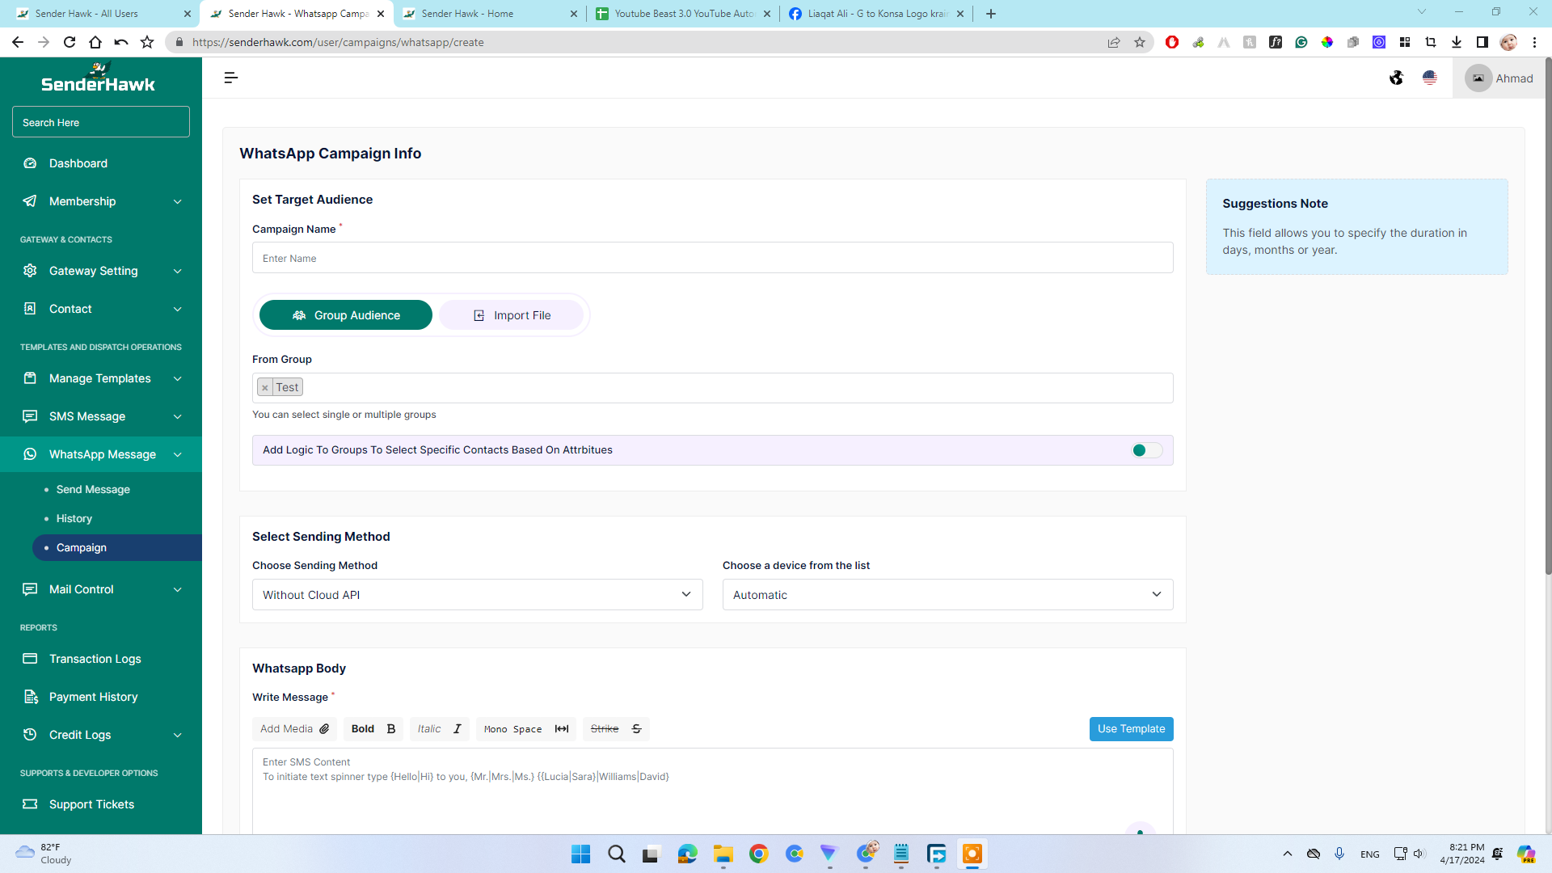Click the Transaction Logs card icon
The height and width of the screenshot is (873, 1552).
[30, 659]
